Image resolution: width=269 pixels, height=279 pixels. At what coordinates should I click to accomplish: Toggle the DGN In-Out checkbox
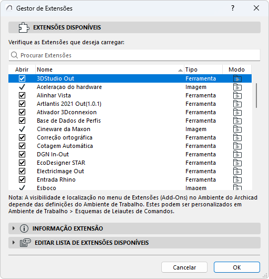[22, 154]
